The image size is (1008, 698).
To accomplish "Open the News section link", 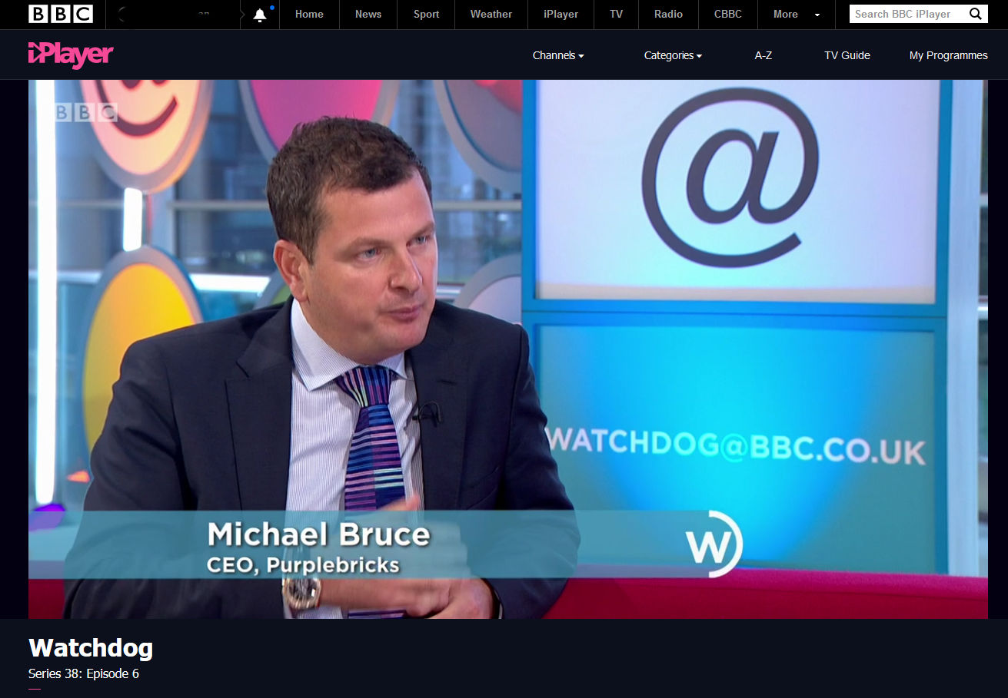I will click(x=368, y=15).
